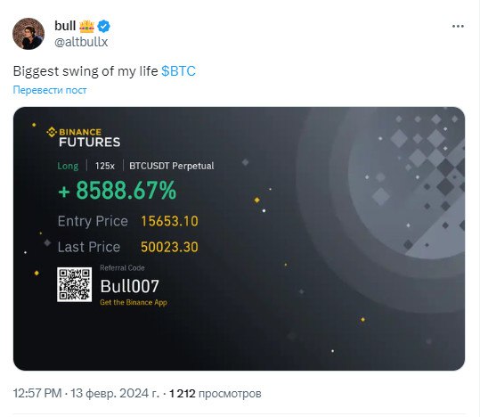Screen dimensions: 480x417
Task: Click the 1 212 просмотров view count
Action: (216, 394)
